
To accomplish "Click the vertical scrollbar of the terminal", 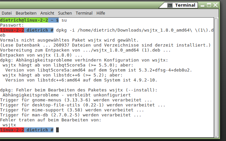I will [x=216, y=77].
